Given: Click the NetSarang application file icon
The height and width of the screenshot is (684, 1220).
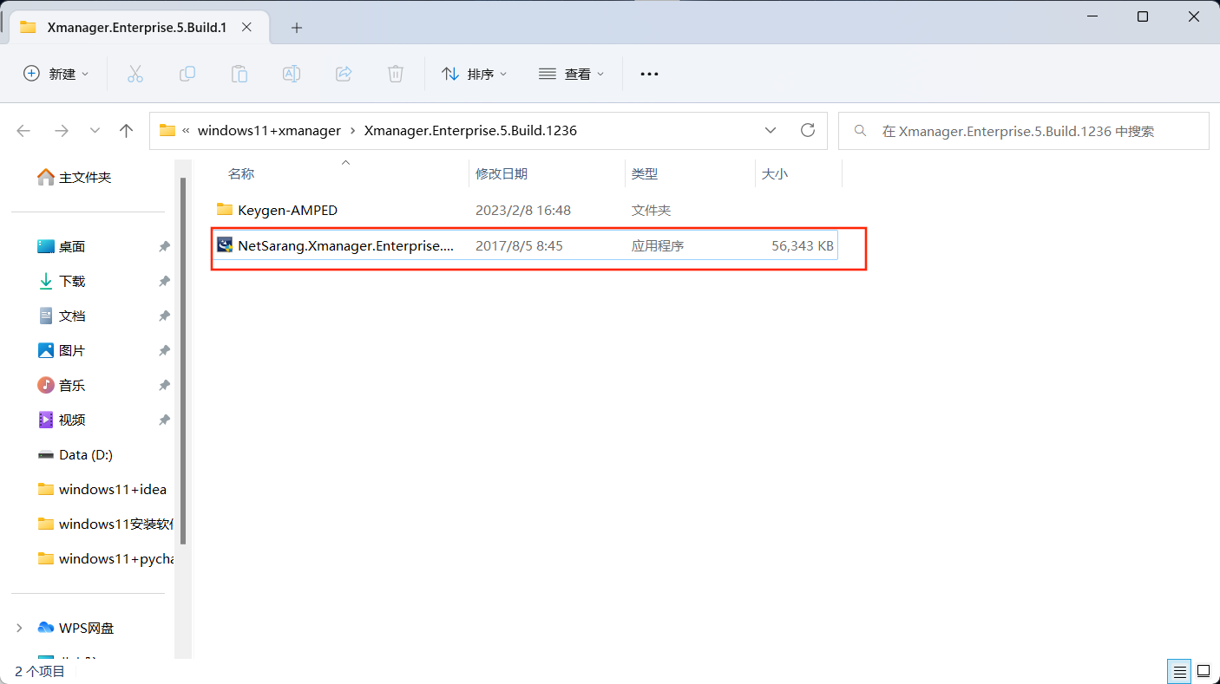Looking at the screenshot, I should point(225,245).
